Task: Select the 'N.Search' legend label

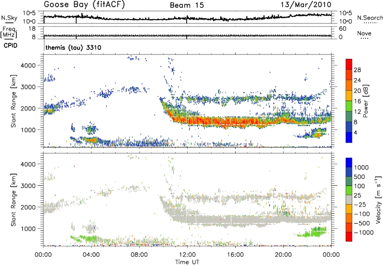Action: 370,18
